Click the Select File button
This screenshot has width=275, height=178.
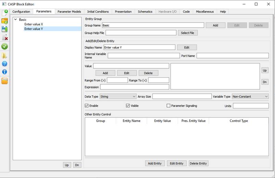[187, 33]
